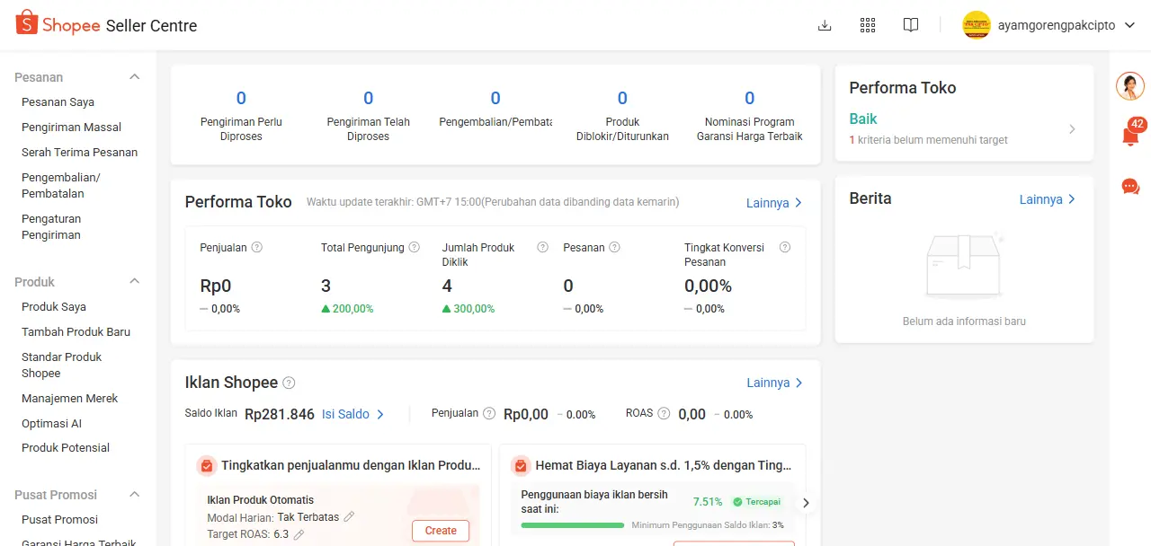The image size is (1151, 546).
Task: Click Isi Saldo link
Action: 353,414
